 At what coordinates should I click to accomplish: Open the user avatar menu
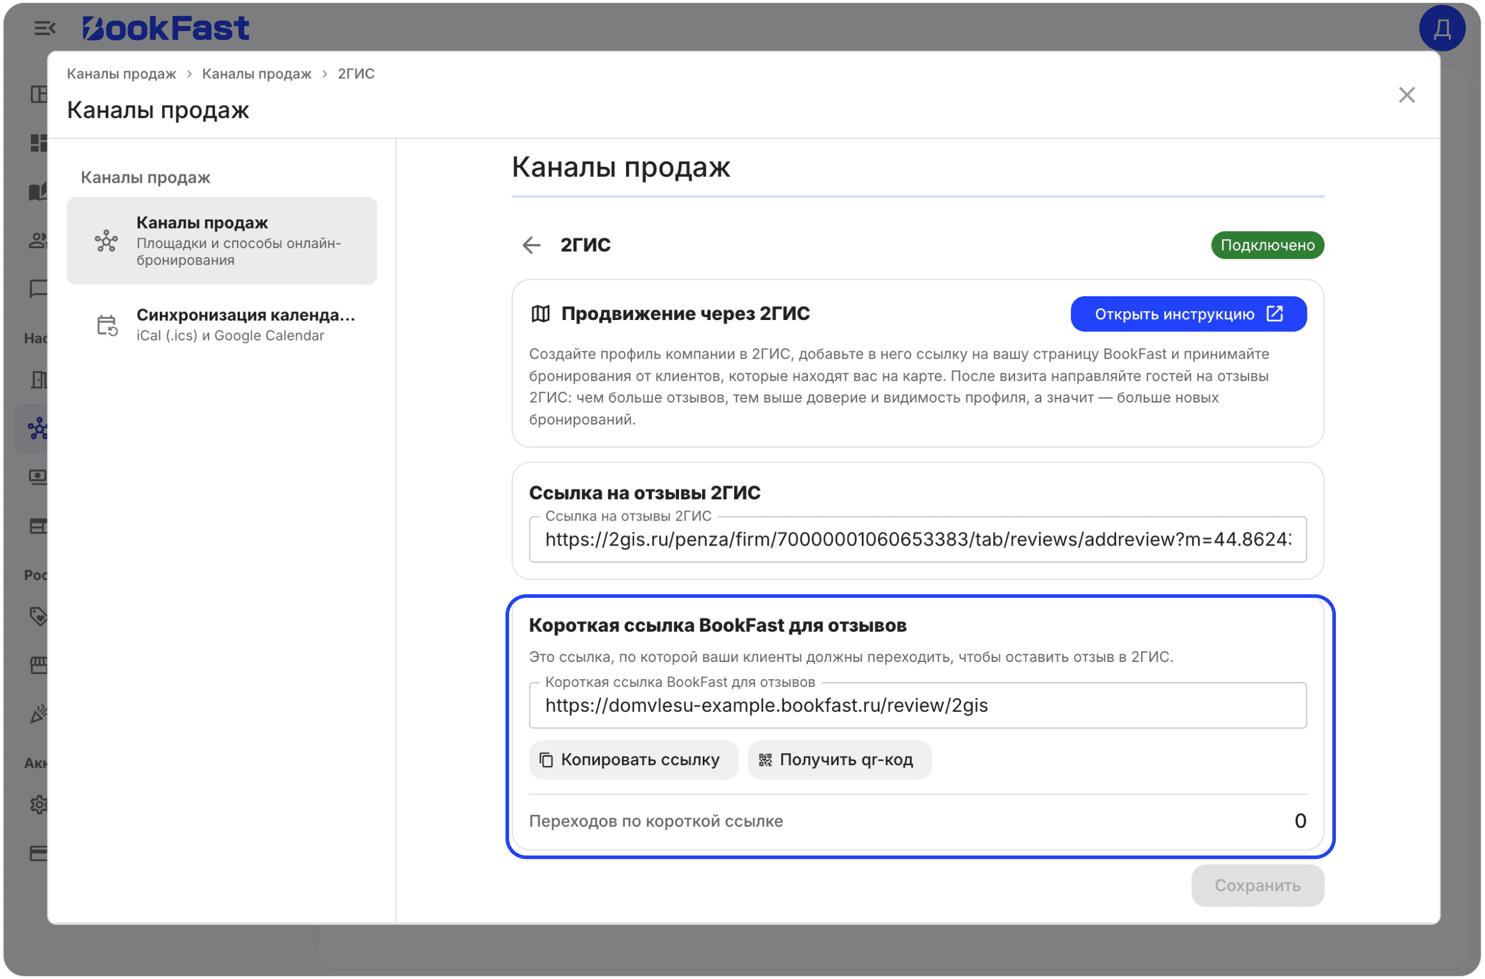1442,28
